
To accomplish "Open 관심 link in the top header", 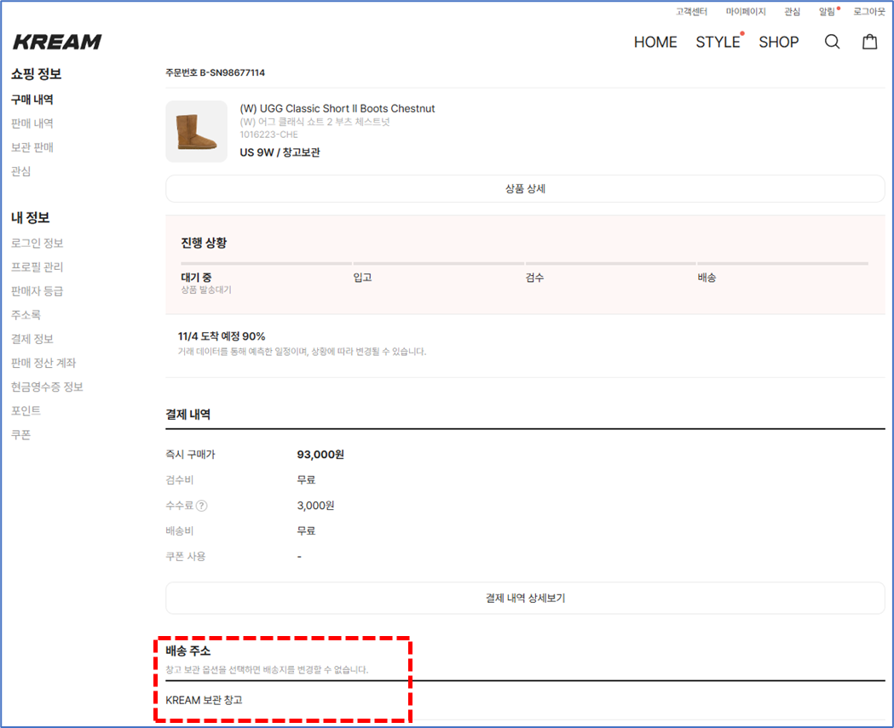I will pyautogui.click(x=792, y=11).
